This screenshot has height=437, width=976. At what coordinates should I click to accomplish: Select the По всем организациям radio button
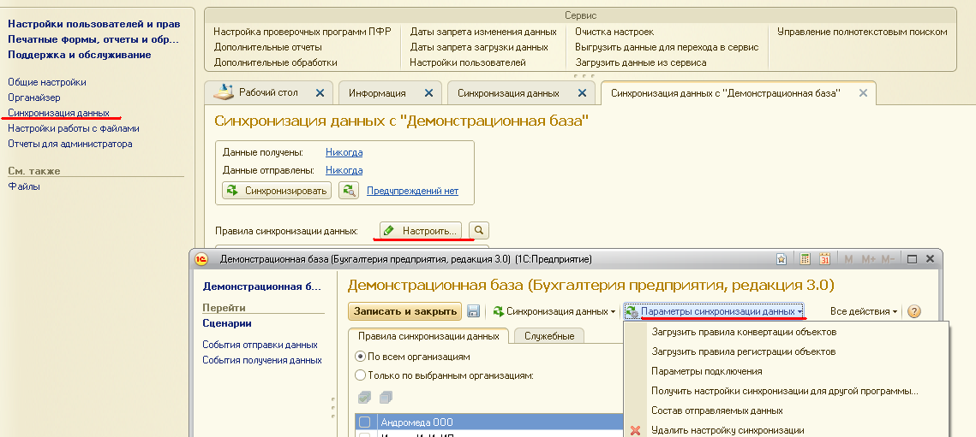(360, 357)
